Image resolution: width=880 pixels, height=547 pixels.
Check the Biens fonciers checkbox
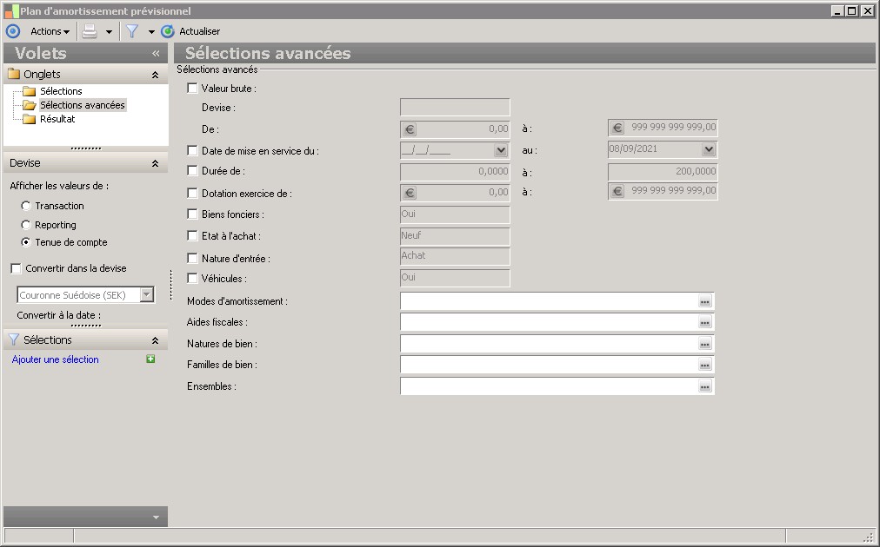192,214
